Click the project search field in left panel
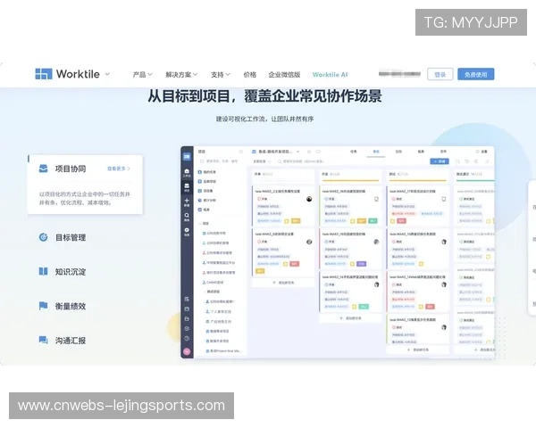The height and width of the screenshot is (428, 536). point(219,161)
